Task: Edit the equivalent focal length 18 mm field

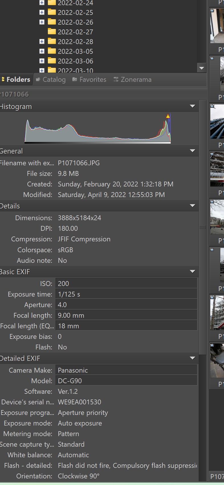Action: pos(126,326)
